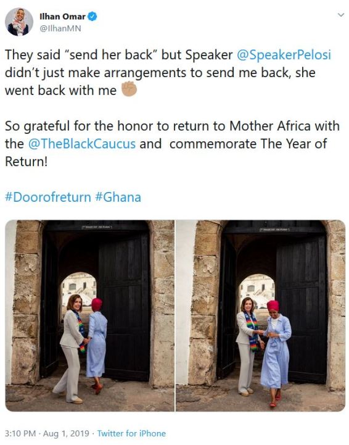The image size is (349, 445).
Task: Open the @IlhanMN handle
Action: coord(60,28)
